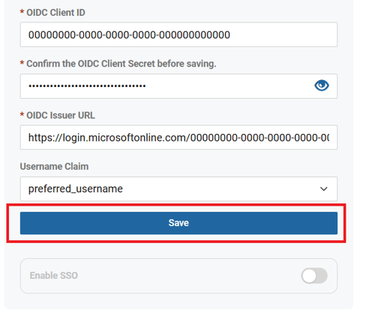Click the Enable SSO label text
Image resolution: width=372 pixels, height=312 pixels.
tap(54, 275)
